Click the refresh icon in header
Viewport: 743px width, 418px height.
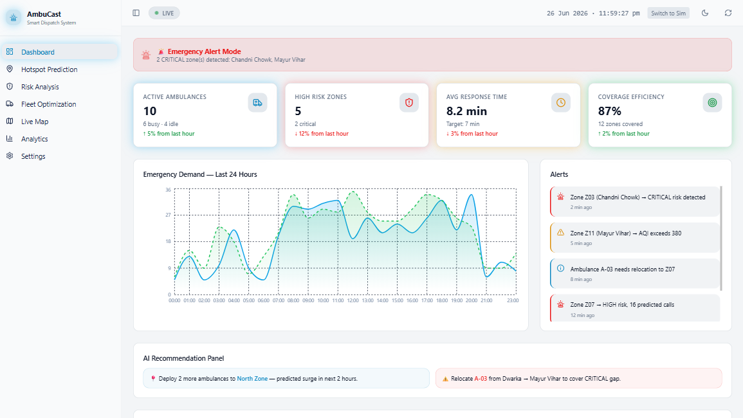[x=728, y=14]
